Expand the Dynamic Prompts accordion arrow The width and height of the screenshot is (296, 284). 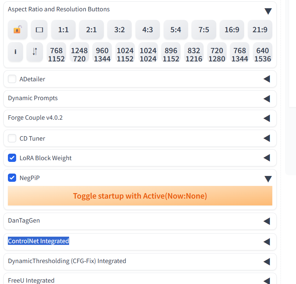pyautogui.click(x=267, y=99)
